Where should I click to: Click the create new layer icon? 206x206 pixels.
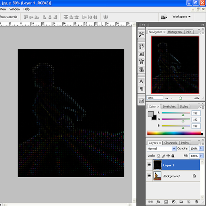point(189,201)
